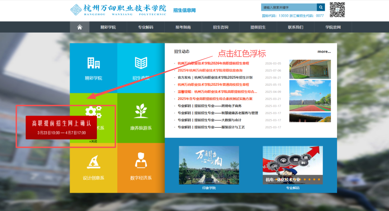The image size is (389, 211).
Task: Open the more... link in 招生动态
Action: click(324, 51)
